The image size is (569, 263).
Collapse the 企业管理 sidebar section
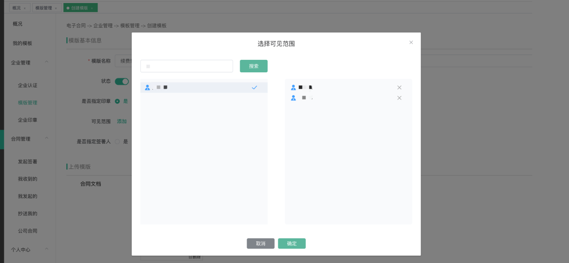pos(47,62)
